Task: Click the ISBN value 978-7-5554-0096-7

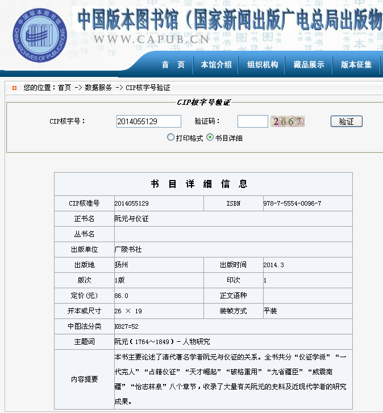Action: click(x=292, y=203)
